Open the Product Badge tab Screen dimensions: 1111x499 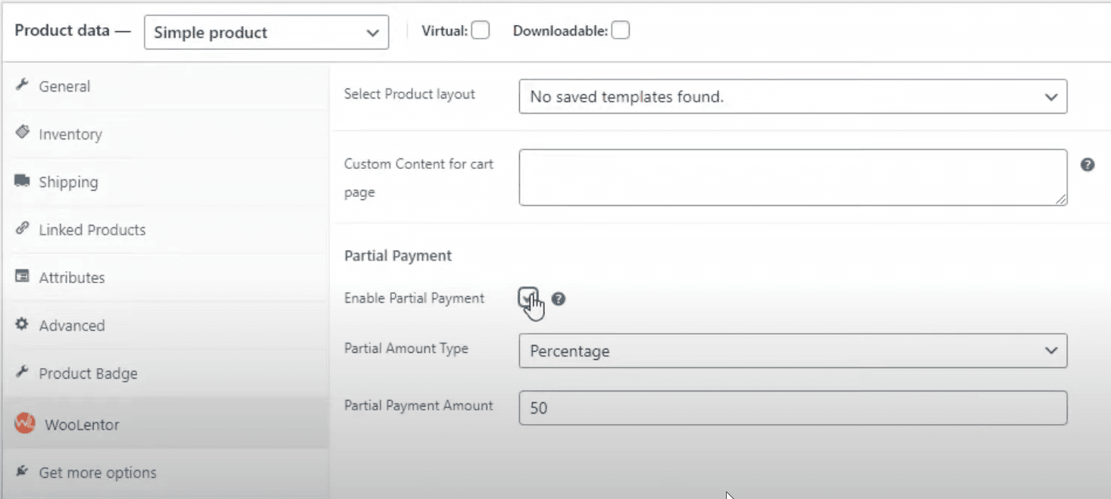pyautogui.click(x=88, y=373)
